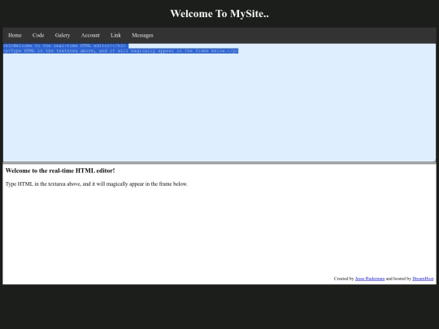Click the highlighted h3 code line

click(64, 45)
